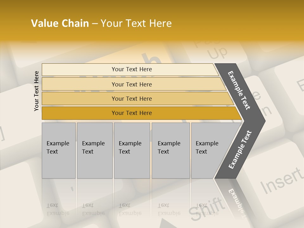304x228 pixels.
Task: Click the bold "Value Chain" title text
Action: pyautogui.click(x=60, y=23)
